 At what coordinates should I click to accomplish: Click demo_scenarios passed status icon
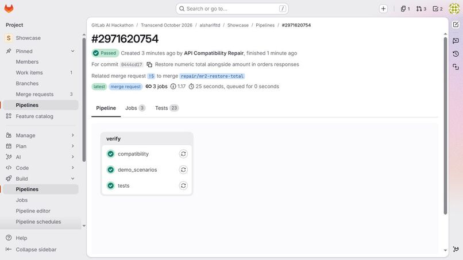(111, 170)
